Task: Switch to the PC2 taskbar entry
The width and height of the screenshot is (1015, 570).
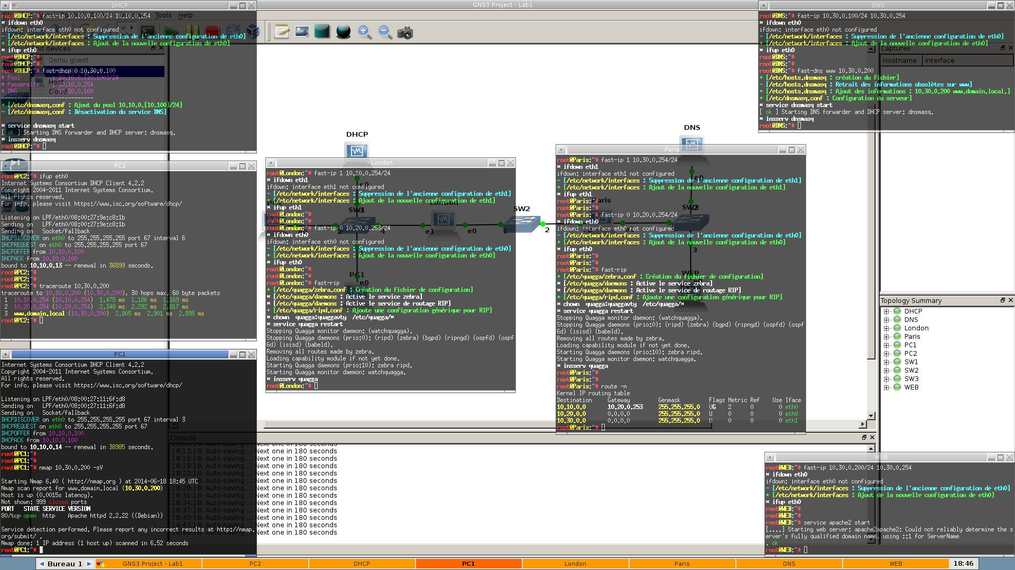Action: pos(255,564)
